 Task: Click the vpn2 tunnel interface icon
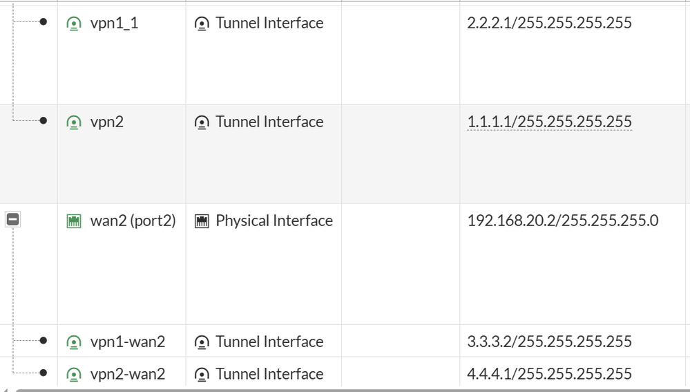pyautogui.click(x=73, y=122)
